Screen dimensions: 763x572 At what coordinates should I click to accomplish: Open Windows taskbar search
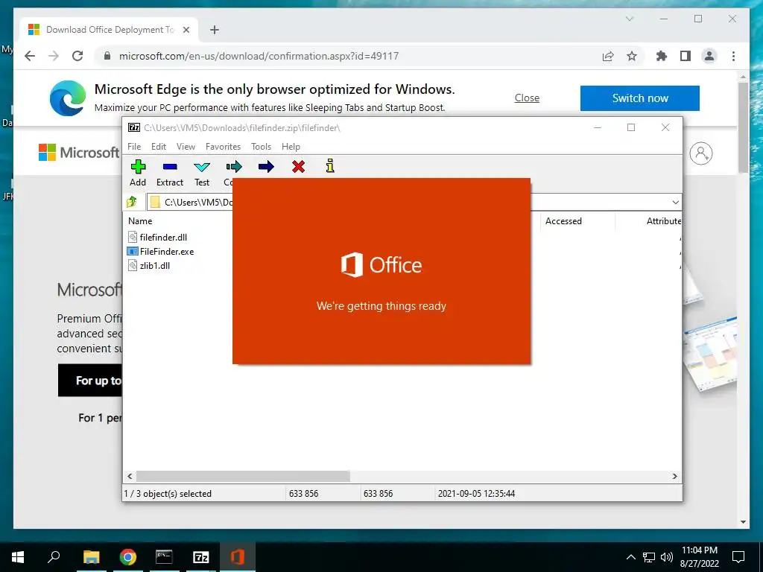point(54,556)
